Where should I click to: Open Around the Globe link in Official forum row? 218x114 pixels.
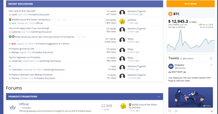click(x=145, y=105)
